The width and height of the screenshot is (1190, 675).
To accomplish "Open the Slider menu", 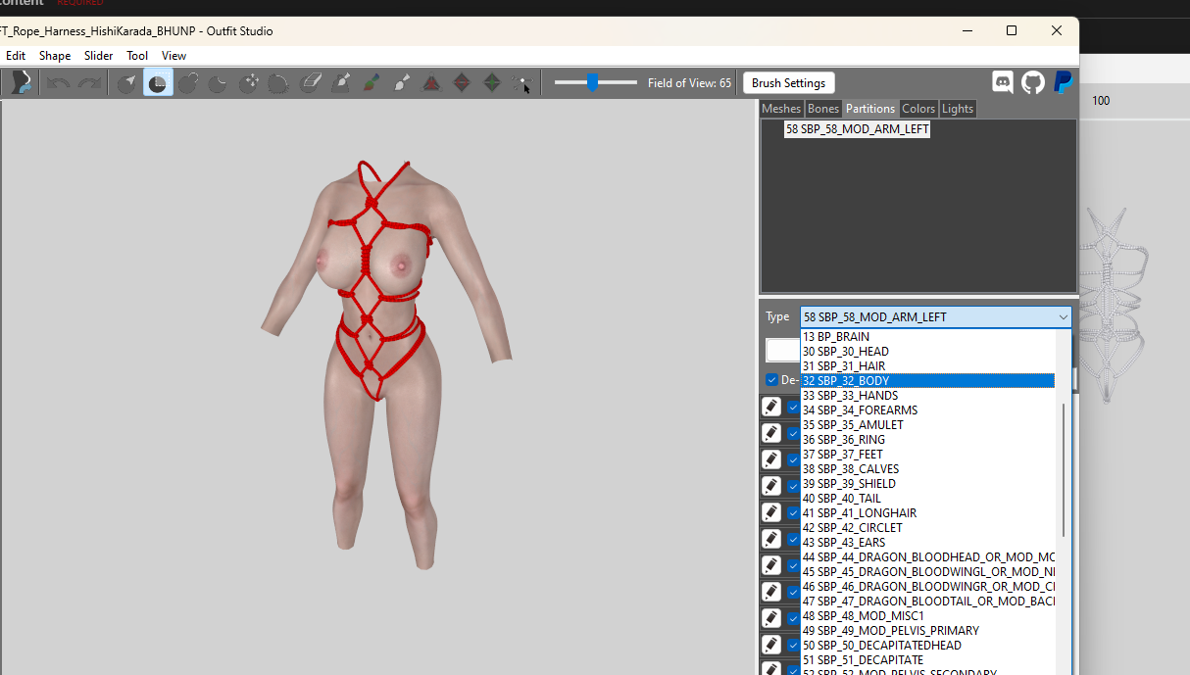I will pyautogui.click(x=98, y=56).
